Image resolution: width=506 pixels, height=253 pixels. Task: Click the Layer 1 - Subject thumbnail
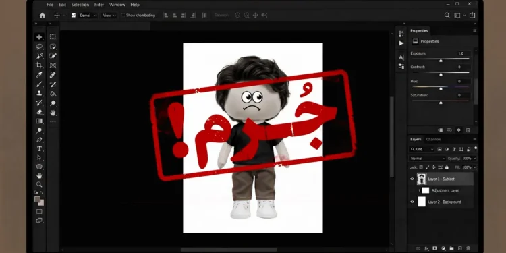coord(422,179)
